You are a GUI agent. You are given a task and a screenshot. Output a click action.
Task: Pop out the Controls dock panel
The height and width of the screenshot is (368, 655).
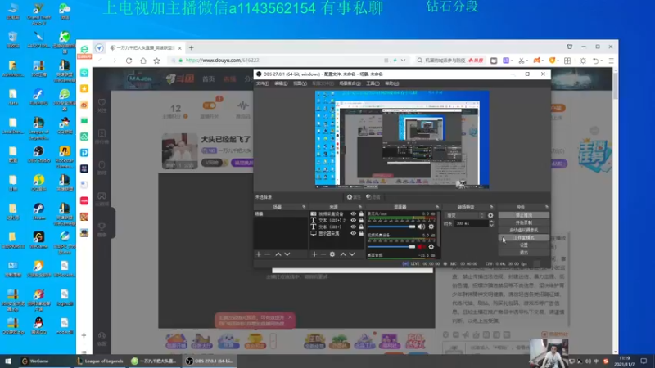pos(546,207)
